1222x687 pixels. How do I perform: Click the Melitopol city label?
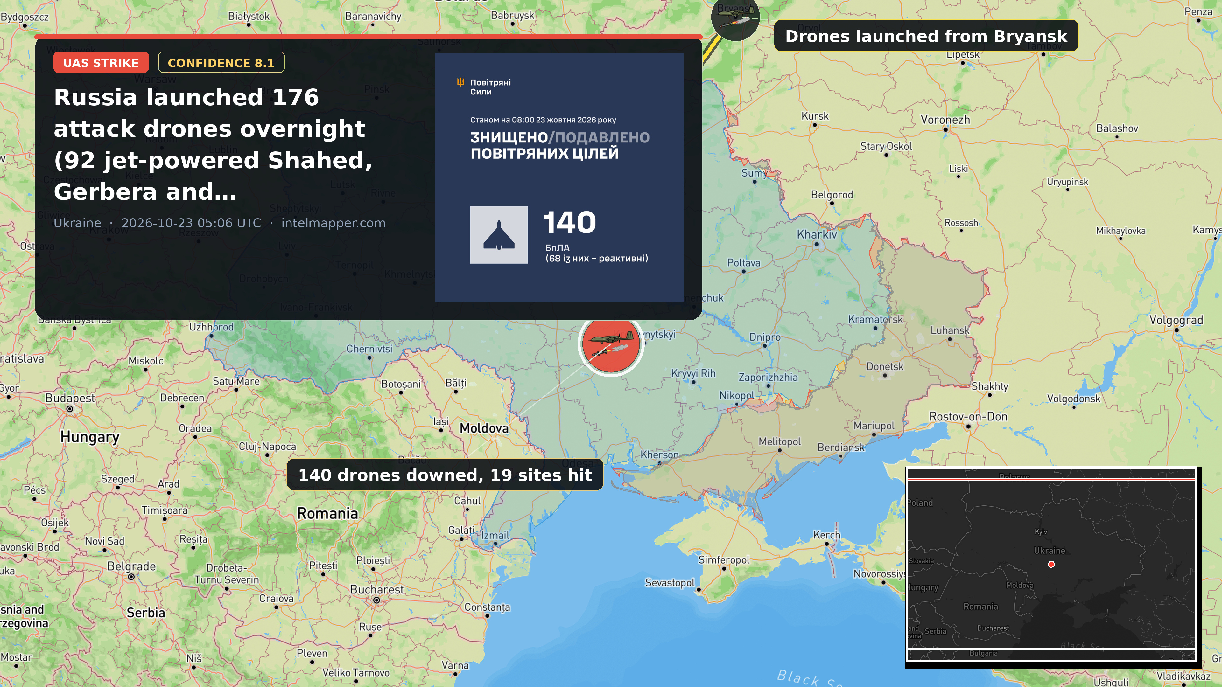[x=779, y=441]
